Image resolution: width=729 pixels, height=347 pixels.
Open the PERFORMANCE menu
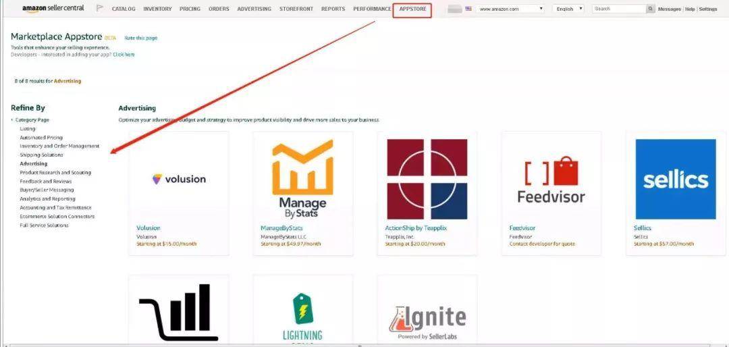(x=372, y=9)
